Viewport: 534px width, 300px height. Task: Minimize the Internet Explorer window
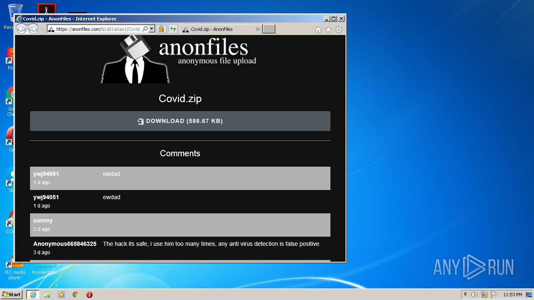point(327,19)
